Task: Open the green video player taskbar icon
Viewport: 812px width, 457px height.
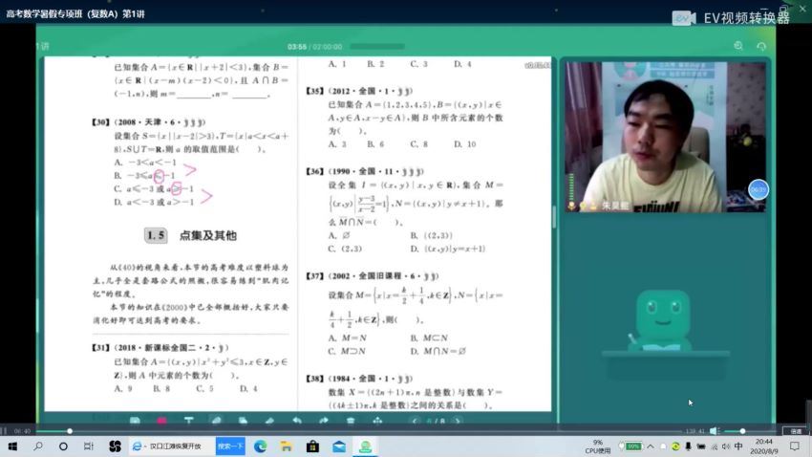Action: pyautogui.click(x=366, y=446)
